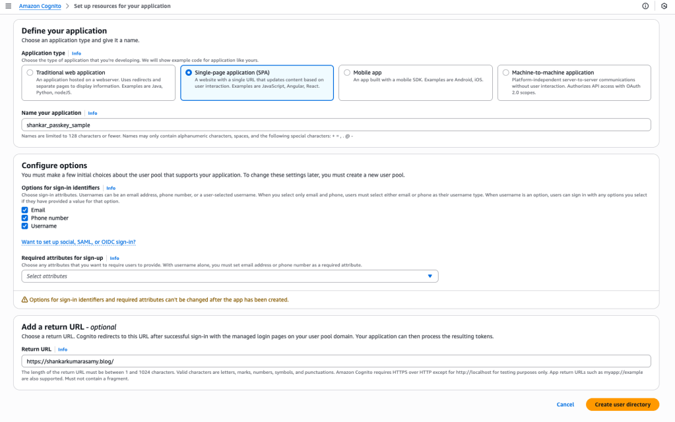Disable the Username sign-in option

[x=25, y=226]
